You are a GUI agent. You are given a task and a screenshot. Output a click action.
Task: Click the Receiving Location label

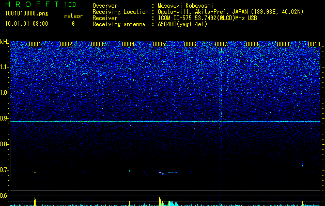tap(120, 12)
